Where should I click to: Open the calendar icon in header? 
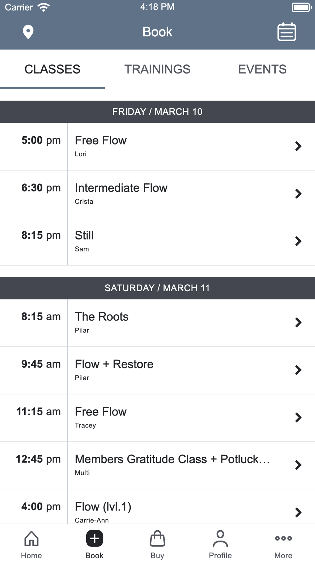click(286, 32)
